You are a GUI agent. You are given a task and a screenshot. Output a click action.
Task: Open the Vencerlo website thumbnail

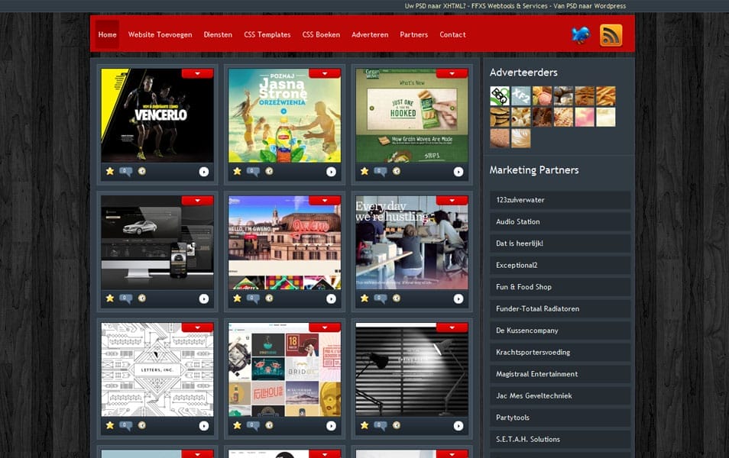coord(157,116)
